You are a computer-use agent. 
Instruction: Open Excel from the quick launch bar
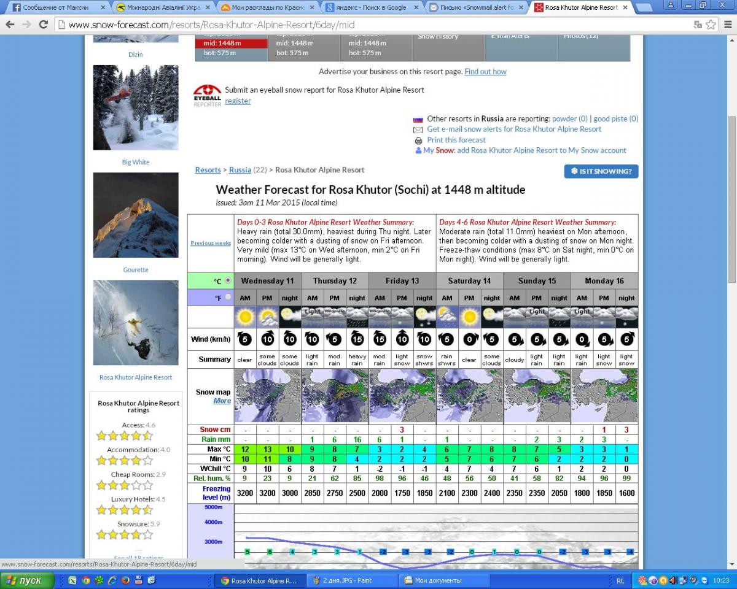tap(72, 580)
